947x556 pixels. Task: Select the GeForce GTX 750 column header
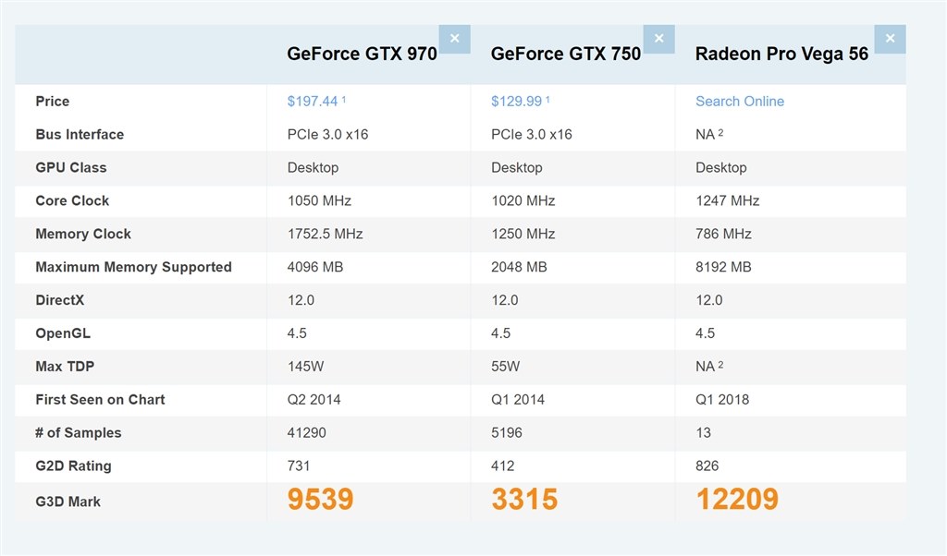(565, 54)
